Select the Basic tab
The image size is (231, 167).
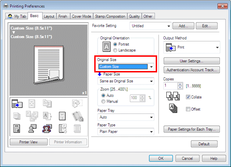(35, 16)
